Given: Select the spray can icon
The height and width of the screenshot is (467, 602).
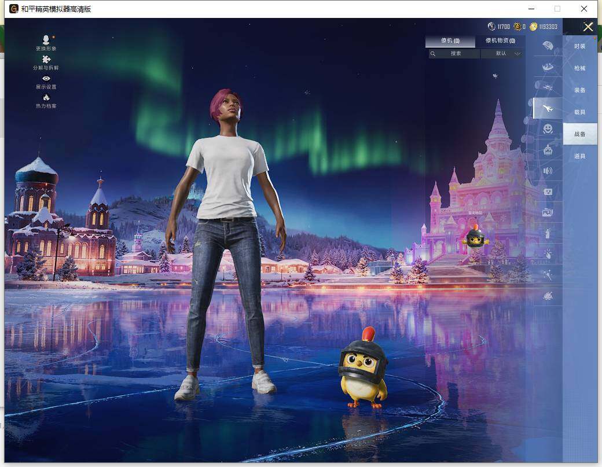Looking at the screenshot, I should pyautogui.click(x=548, y=233).
